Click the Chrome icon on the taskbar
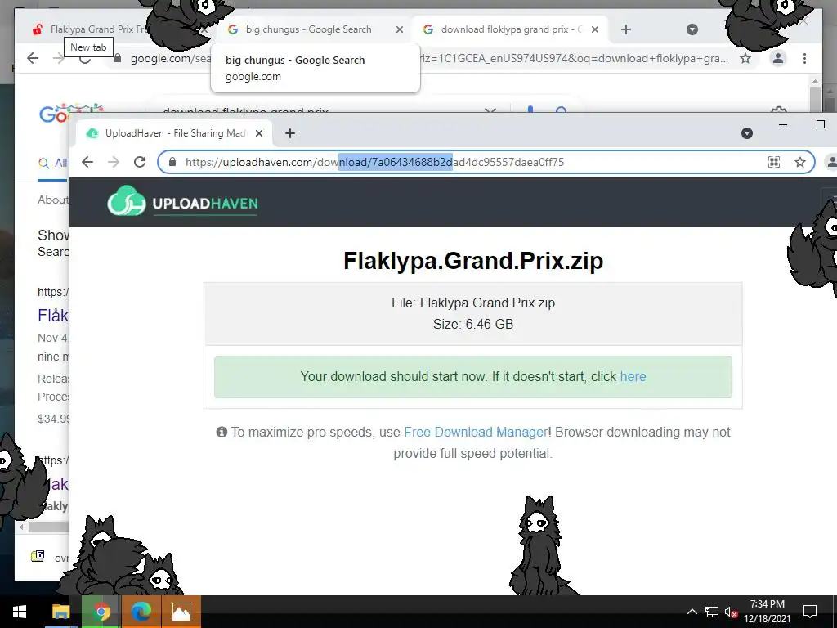837x628 pixels. pos(101,612)
